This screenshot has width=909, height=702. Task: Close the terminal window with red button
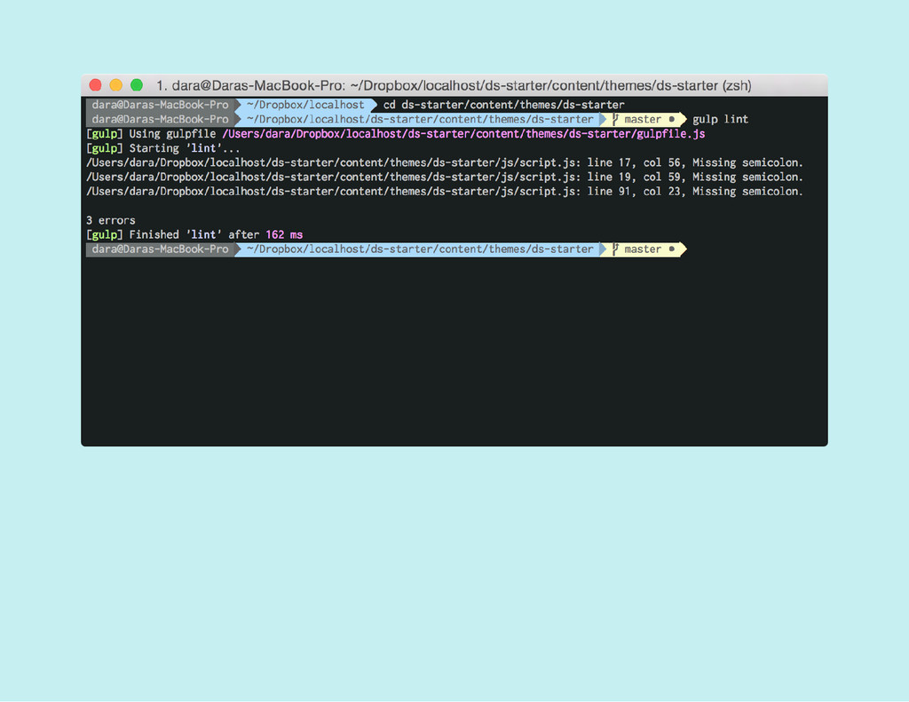pos(96,85)
